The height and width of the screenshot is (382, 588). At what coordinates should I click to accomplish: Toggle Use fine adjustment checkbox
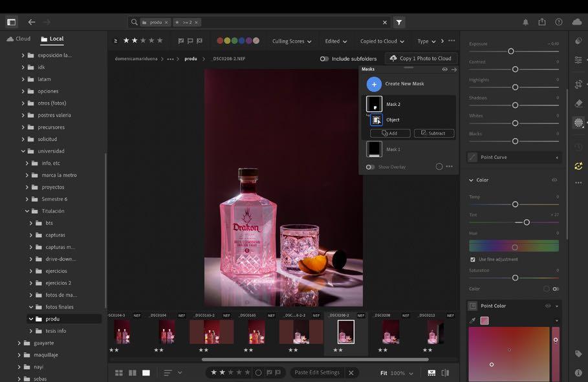(472, 259)
